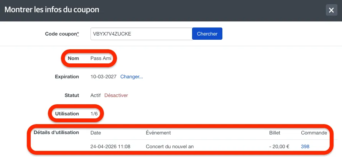Click the Expiration field label
Screen dimensions: 342x157
pyautogui.click(x=67, y=77)
